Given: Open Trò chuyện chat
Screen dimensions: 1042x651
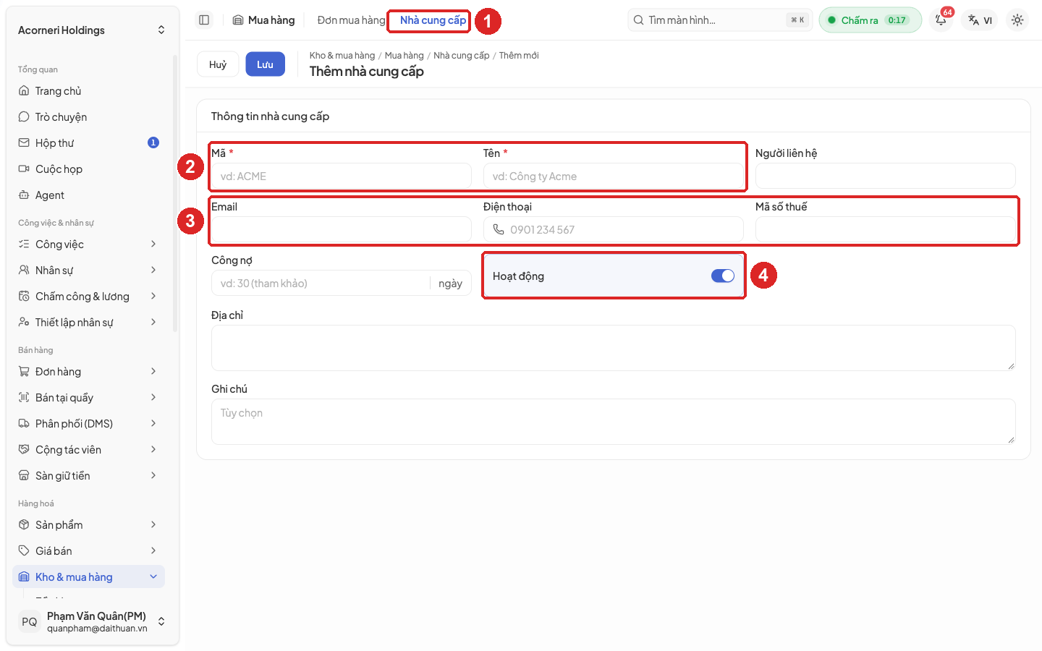Looking at the screenshot, I should tap(88, 117).
